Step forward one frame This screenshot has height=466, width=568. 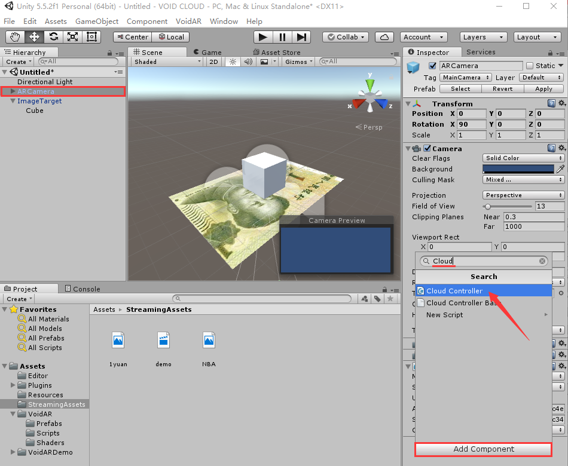301,37
